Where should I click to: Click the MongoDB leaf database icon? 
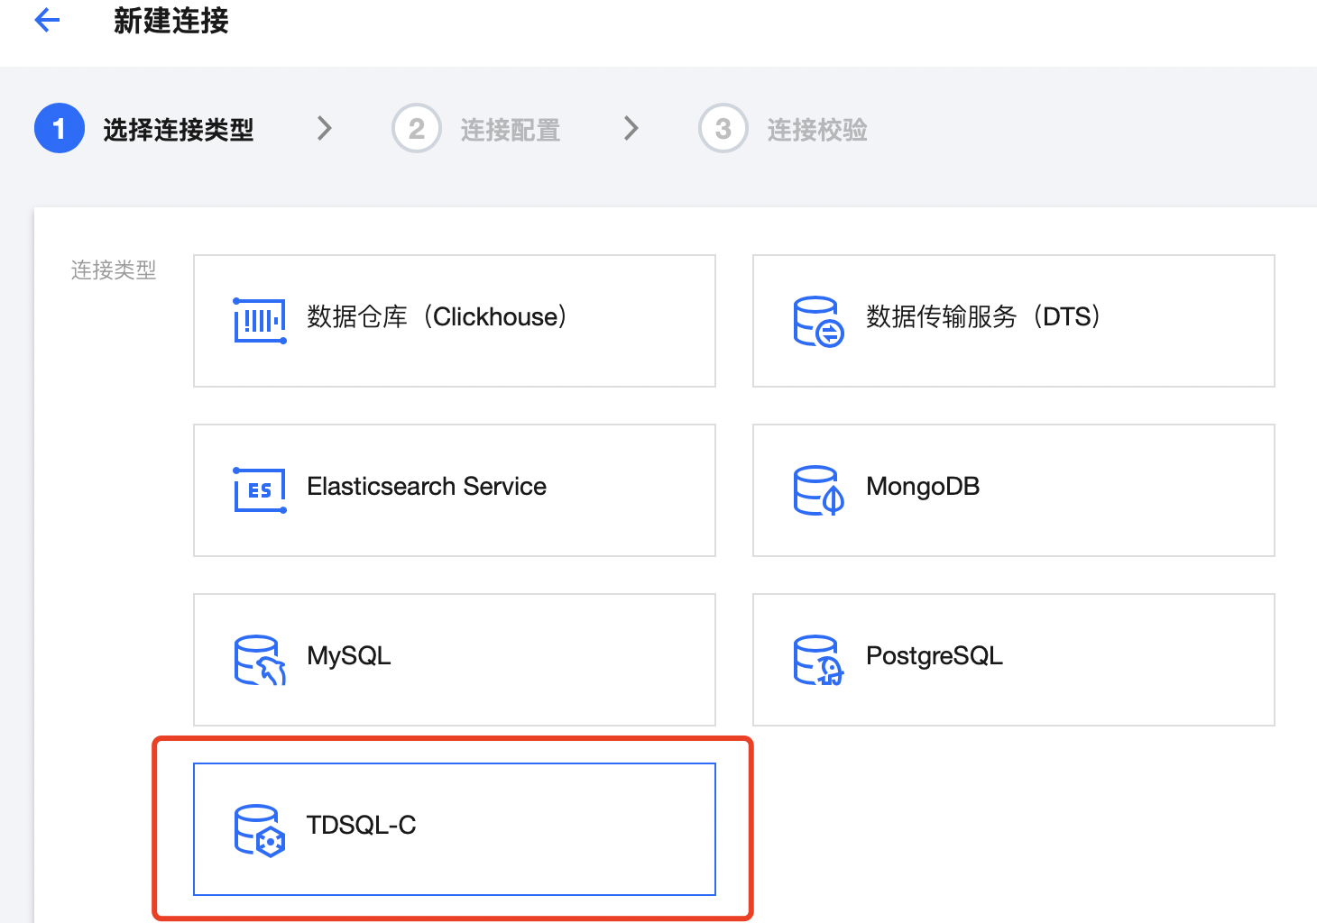pyautogui.click(x=818, y=490)
